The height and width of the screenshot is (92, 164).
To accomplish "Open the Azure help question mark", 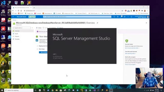I will tap(128, 17).
